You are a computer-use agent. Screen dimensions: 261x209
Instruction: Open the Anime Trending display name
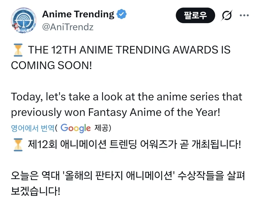pyautogui.click(x=78, y=14)
